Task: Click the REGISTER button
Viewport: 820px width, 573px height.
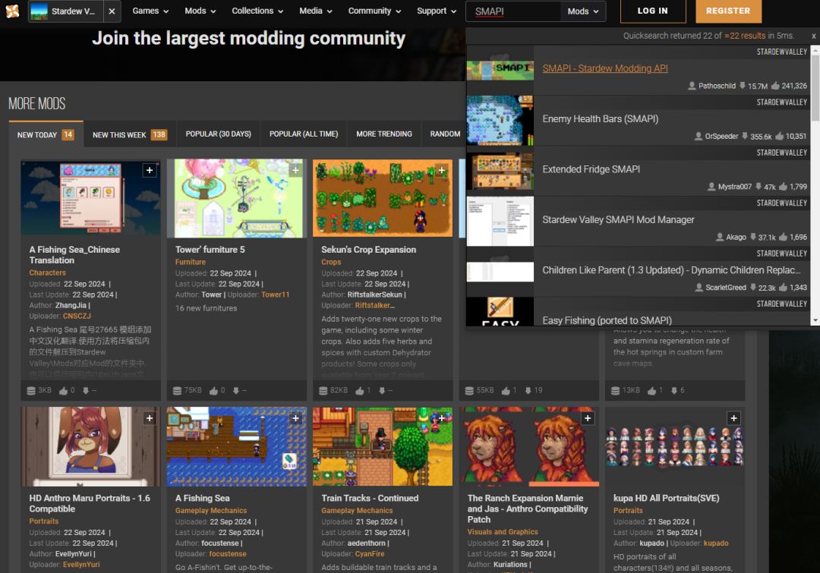Action: point(728,11)
